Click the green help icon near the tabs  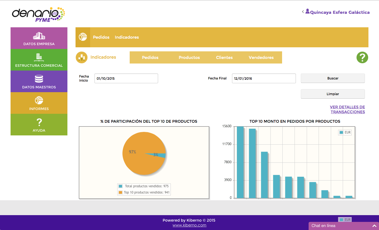(362, 57)
